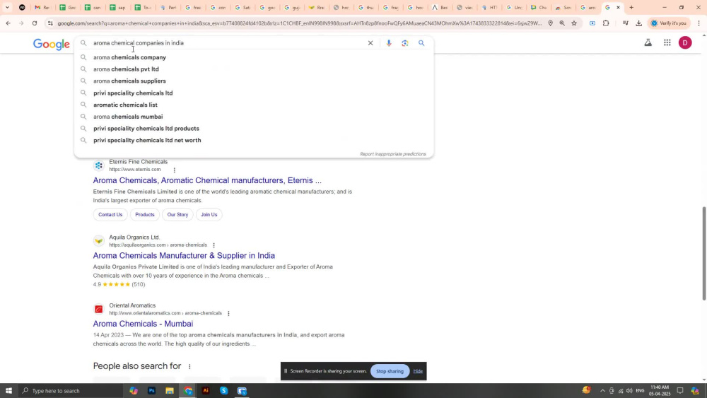Open the Chrome three-dot menu
Viewport: 707px width, 398px height.
click(699, 23)
